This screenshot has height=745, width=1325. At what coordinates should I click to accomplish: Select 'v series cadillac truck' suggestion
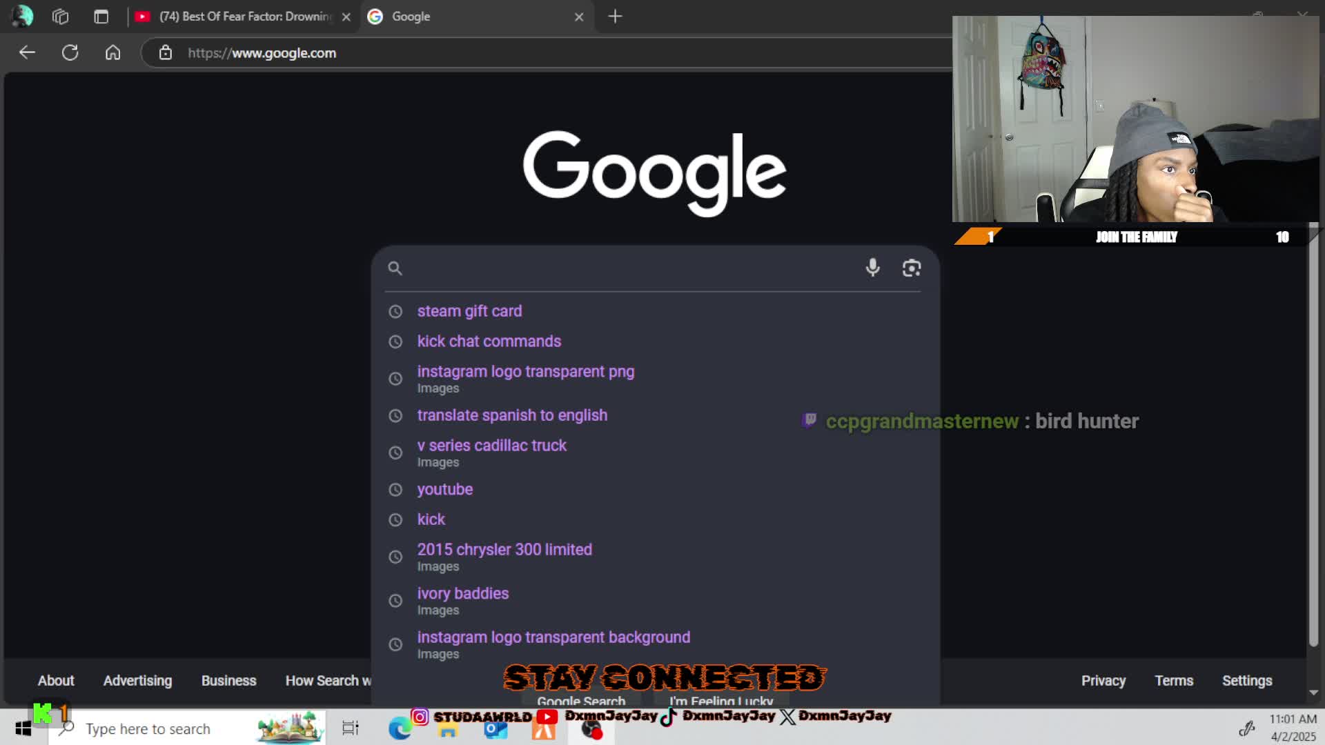pyautogui.click(x=654, y=453)
